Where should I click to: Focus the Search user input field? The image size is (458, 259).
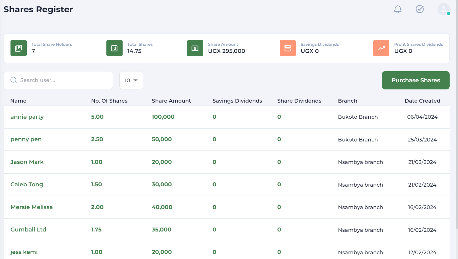pyautogui.click(x=63, y=80)
